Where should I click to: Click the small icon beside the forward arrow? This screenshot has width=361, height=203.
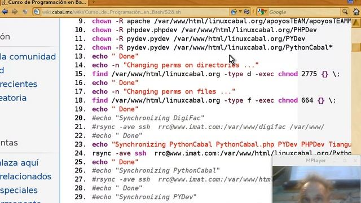coord(25,11)
